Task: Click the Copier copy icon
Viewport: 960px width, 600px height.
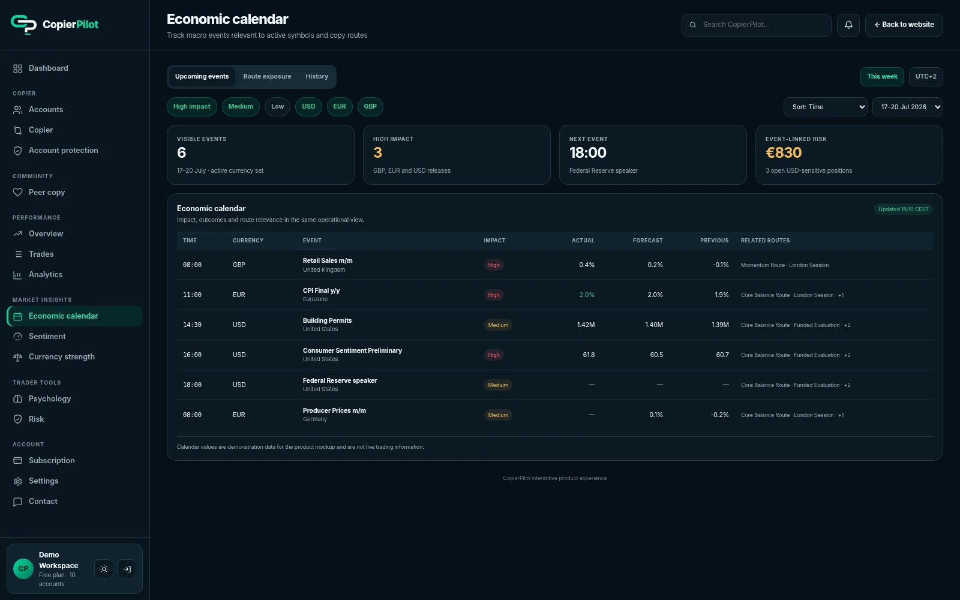Action: tap(17, 130)
